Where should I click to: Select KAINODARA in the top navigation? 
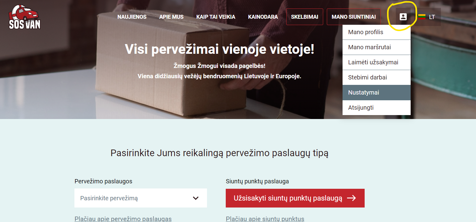(x=263, y=17)
